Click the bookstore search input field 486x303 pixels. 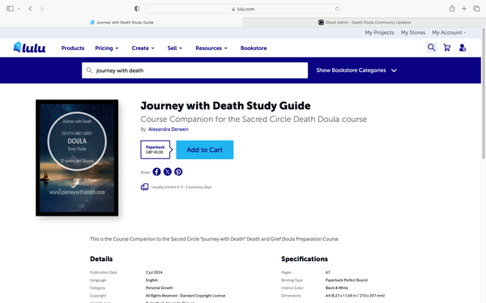[x=194, y=70]
